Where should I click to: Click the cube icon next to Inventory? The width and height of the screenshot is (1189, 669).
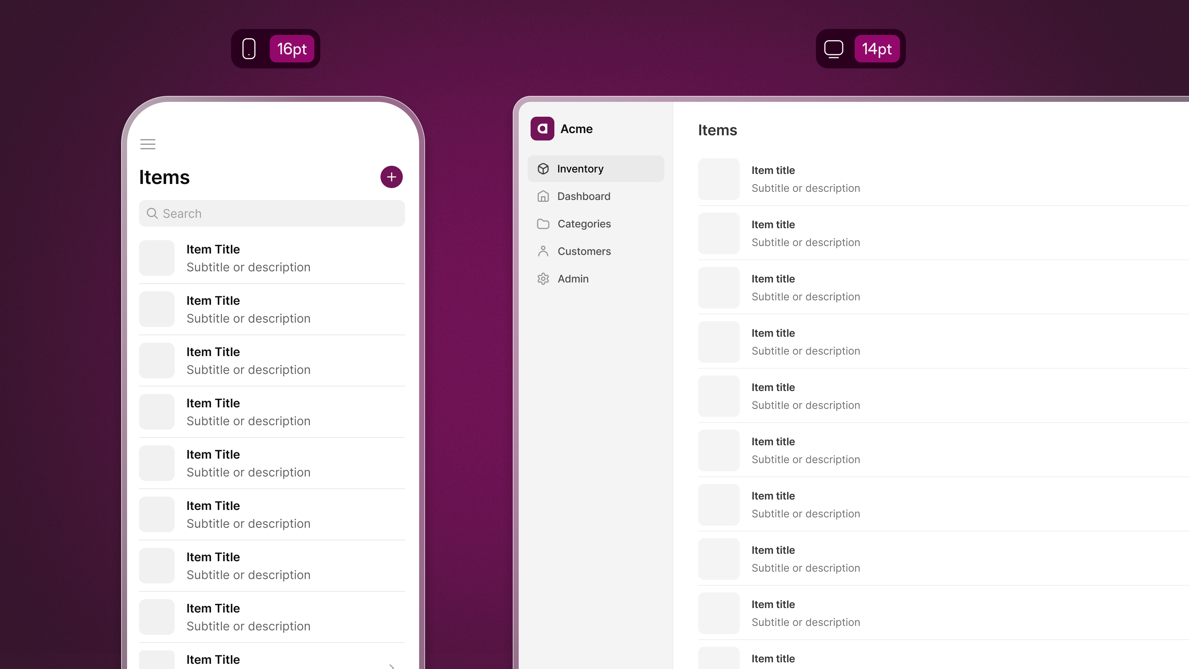(x=543, y=169)
